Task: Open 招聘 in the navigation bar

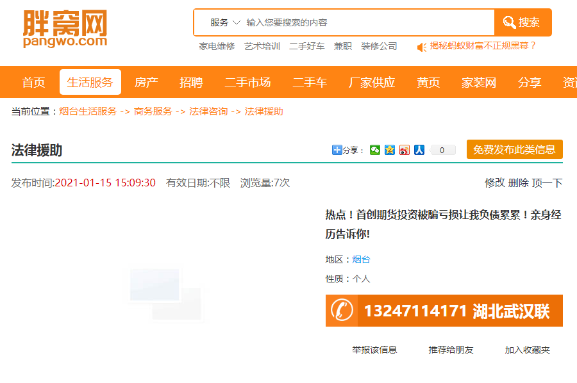Action: 191,83
